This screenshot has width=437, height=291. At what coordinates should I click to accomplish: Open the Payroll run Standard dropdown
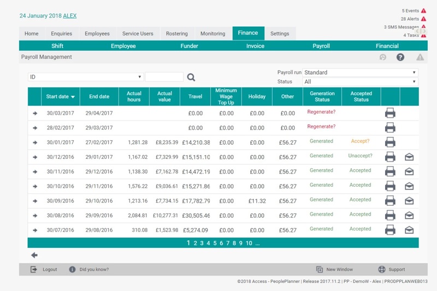click(360, 72)
